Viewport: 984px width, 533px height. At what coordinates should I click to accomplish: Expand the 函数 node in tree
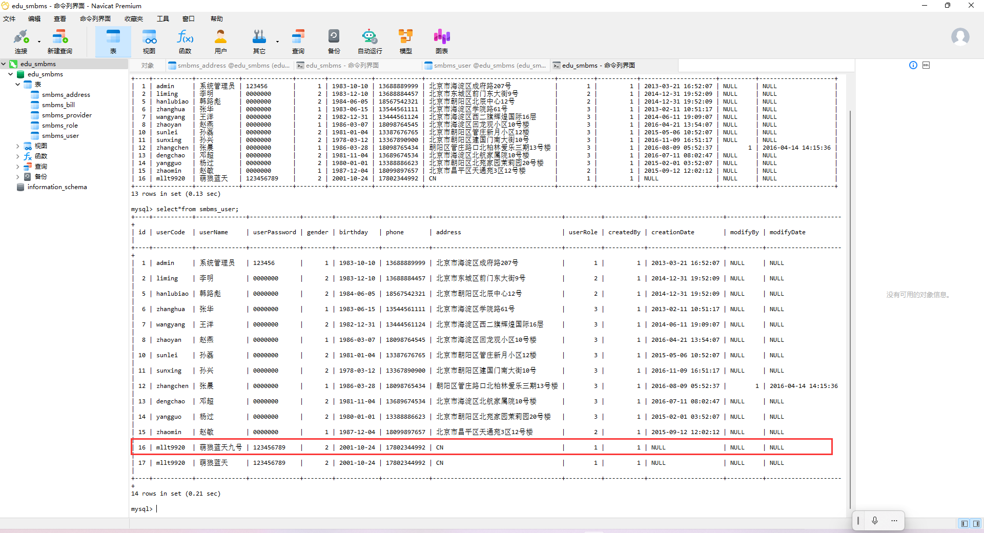[17, 156]
